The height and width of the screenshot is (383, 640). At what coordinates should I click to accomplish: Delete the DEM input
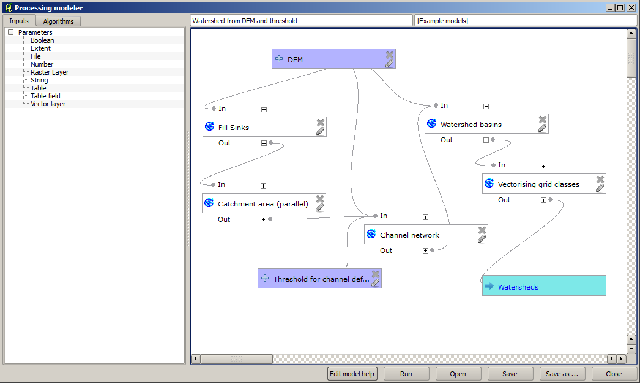tap(390, 54)
